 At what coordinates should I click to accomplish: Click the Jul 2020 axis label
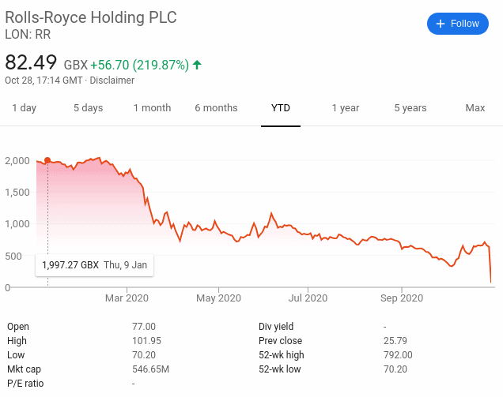point(308,298)
